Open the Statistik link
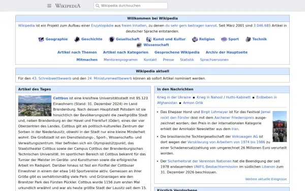Screen dimensions: 305x191 point(187,60)
